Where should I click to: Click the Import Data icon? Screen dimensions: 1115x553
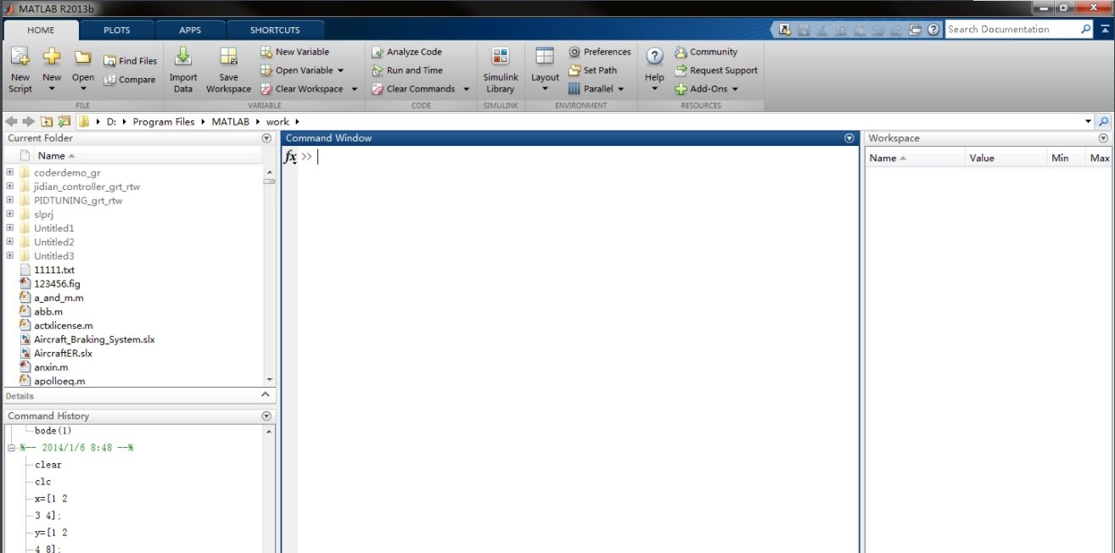pos(182,59)
